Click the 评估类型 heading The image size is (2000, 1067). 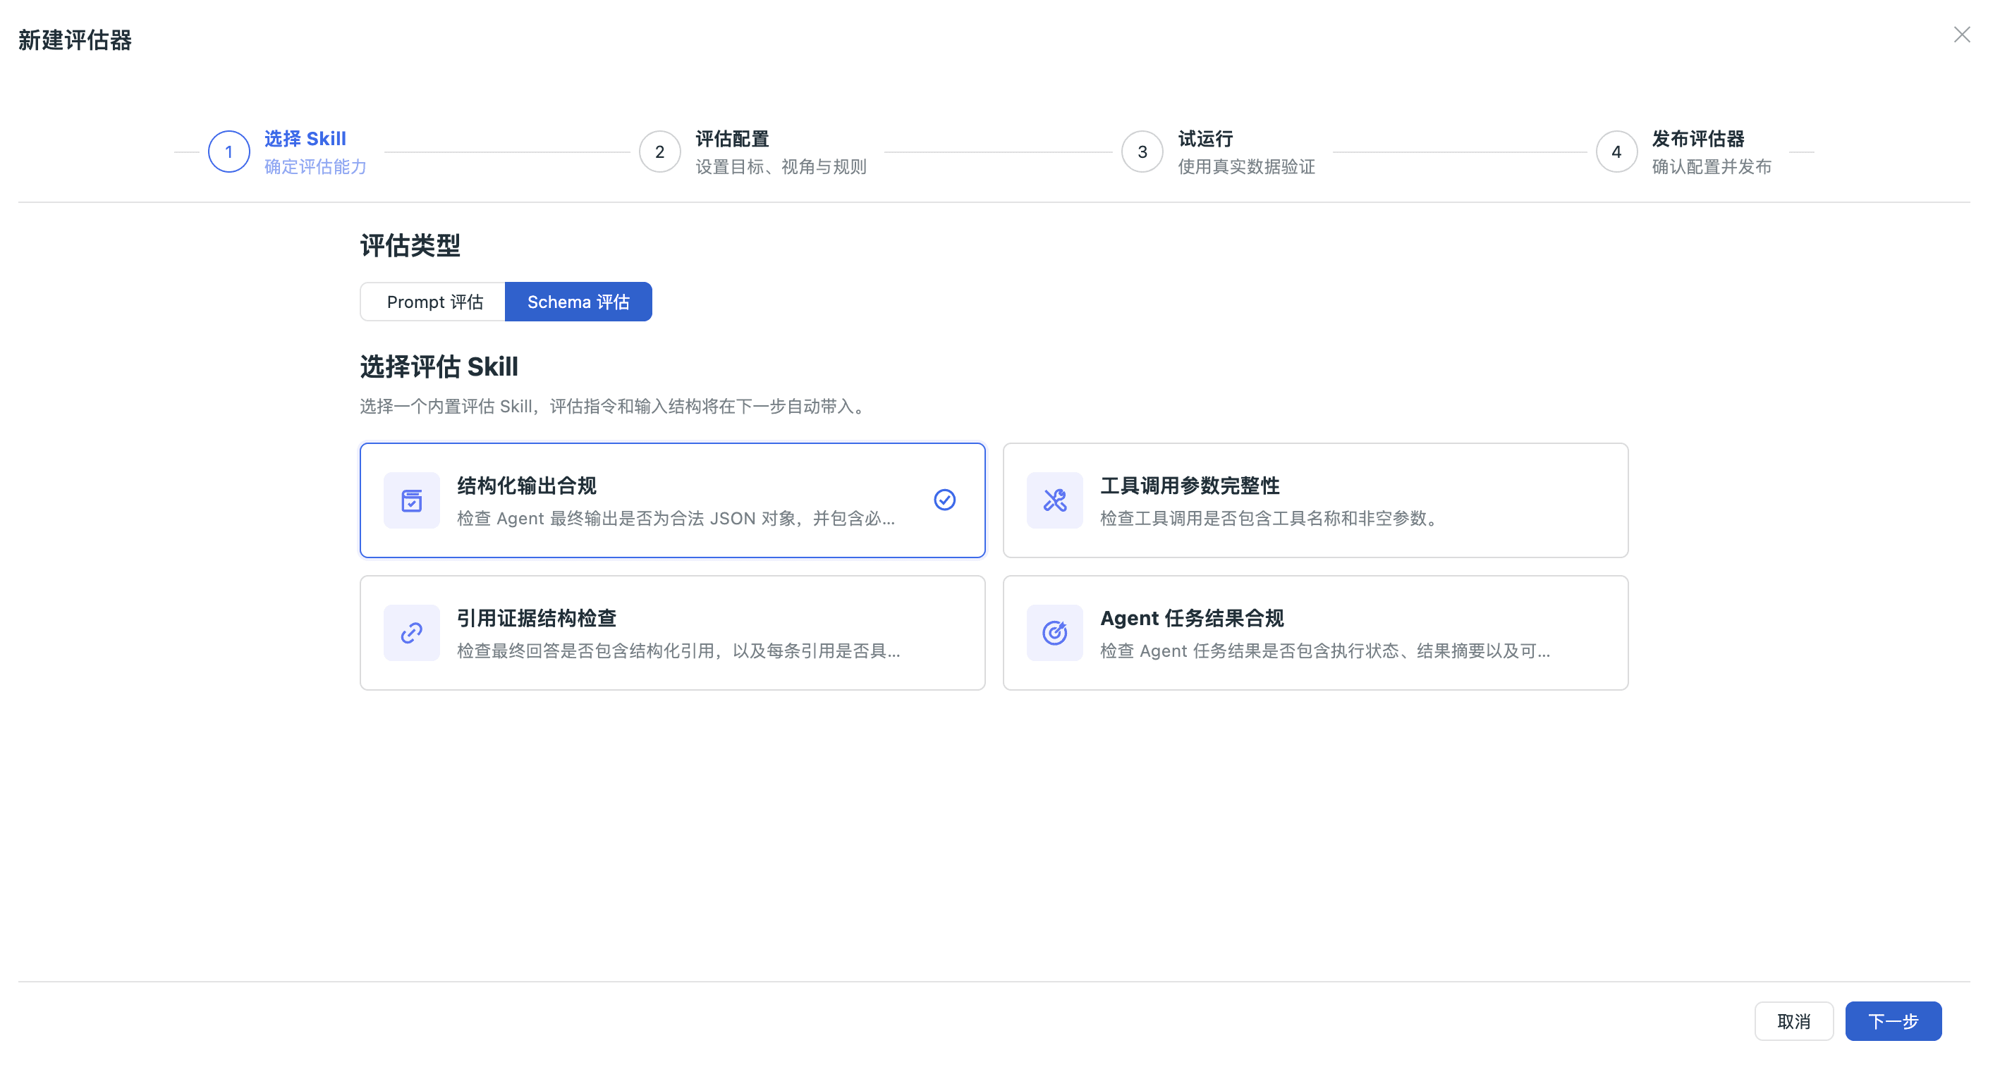tap(410, 246)
